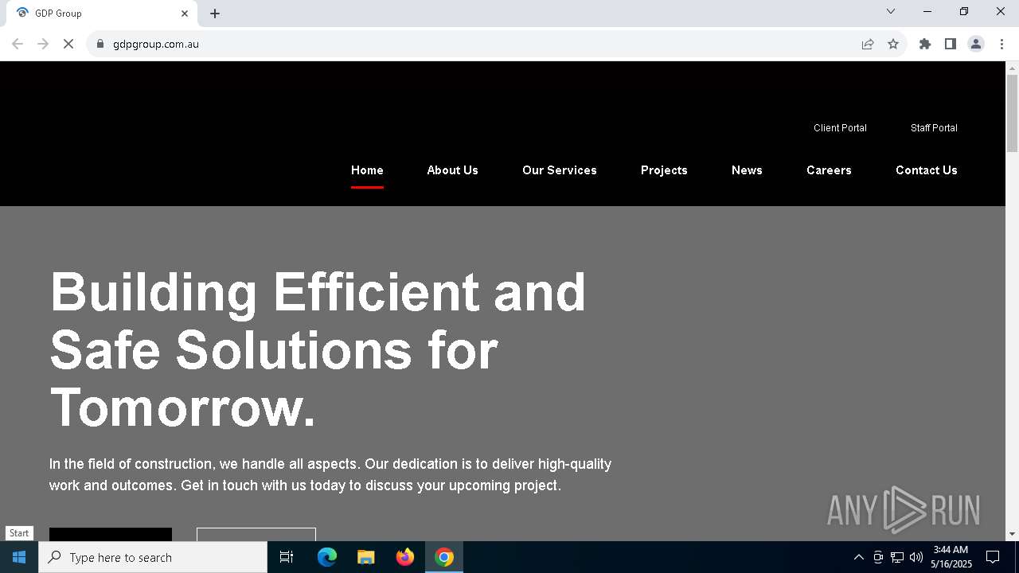Click scrollbar down arrow
Image resolution: width=1019 pixels, height=573 pixels.
[x=1012, y=534]
